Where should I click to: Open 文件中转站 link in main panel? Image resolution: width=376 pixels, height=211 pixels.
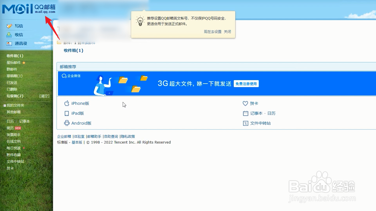(260, 123)
